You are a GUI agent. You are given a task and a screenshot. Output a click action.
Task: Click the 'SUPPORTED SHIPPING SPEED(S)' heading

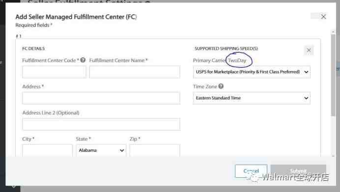tap(226, 48)
